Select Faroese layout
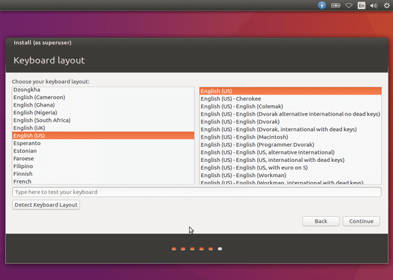Viewport: 393px width, 280px height. pyautogui.click(x=103, y=158)
